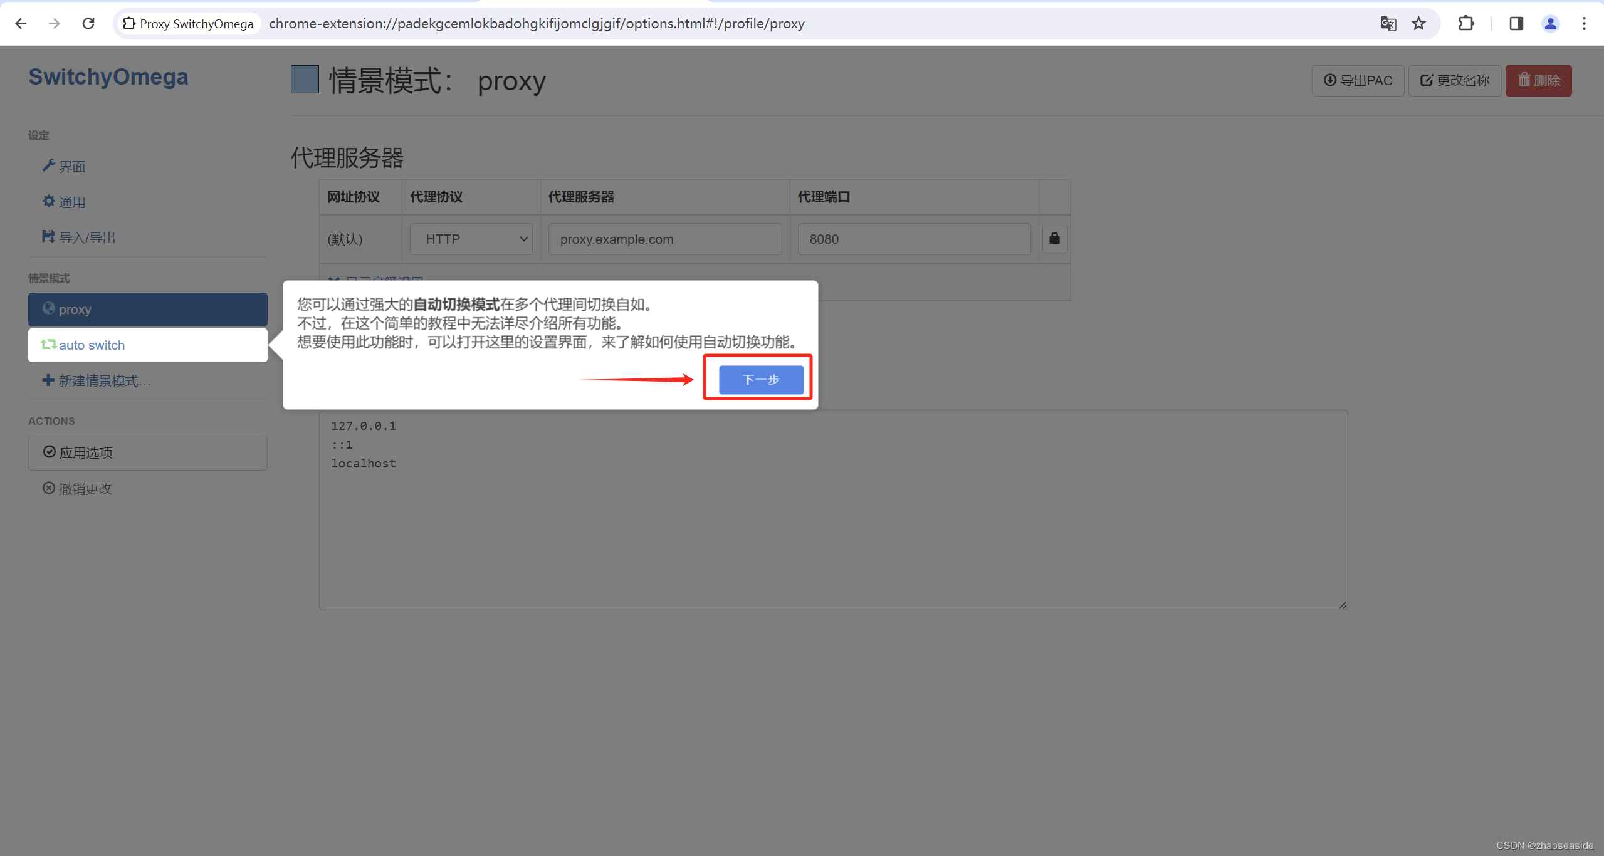Open the Chrome profile avatar

(1550, 24)
